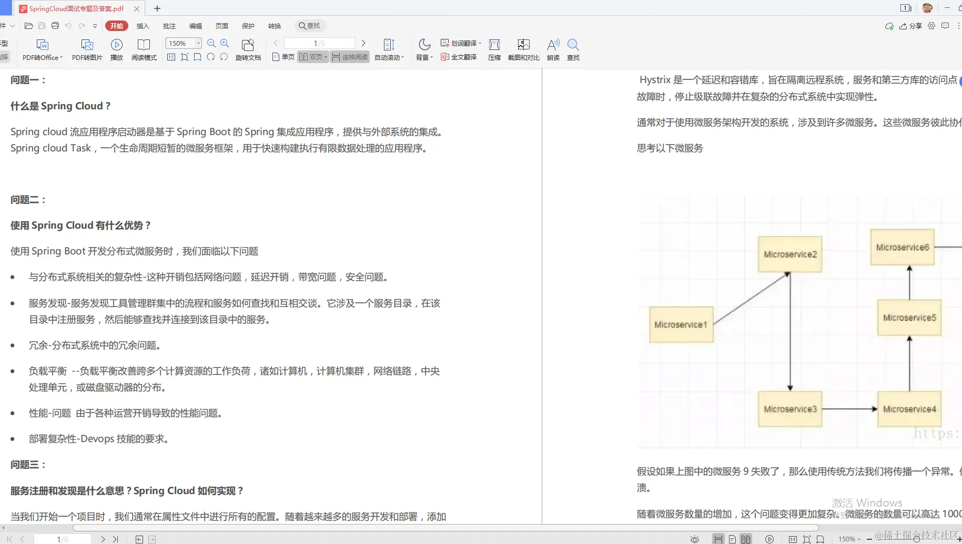Viewport: 962px width, 544px height.
Task: Click the 压缩 compress tool
Action: click(494, 50)
